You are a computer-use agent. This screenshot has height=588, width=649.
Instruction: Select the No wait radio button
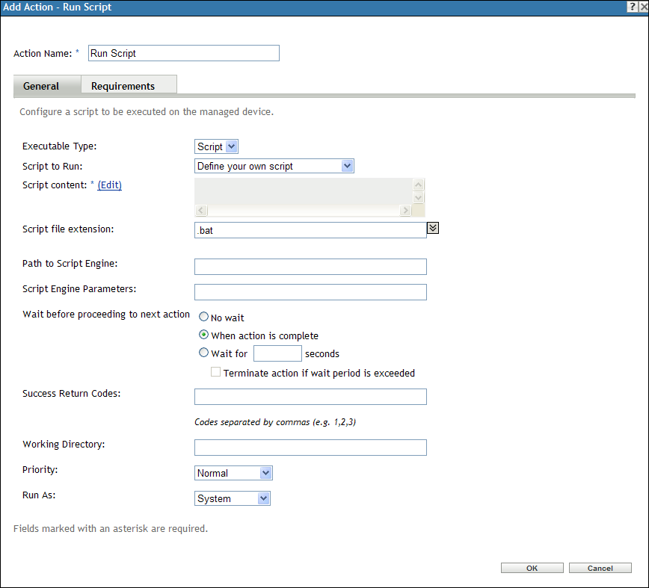203,316
